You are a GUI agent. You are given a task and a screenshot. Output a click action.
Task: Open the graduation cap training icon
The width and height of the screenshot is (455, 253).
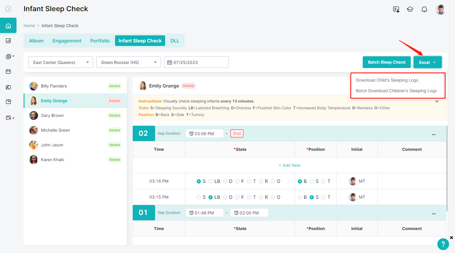(410, 9)
